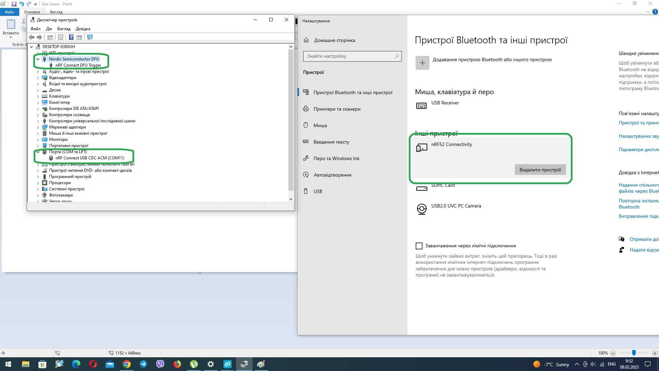Open Автовідтворення settings page
Image resolution: width=659 pixels, height=371 pixels.
(x=332, y=175)
